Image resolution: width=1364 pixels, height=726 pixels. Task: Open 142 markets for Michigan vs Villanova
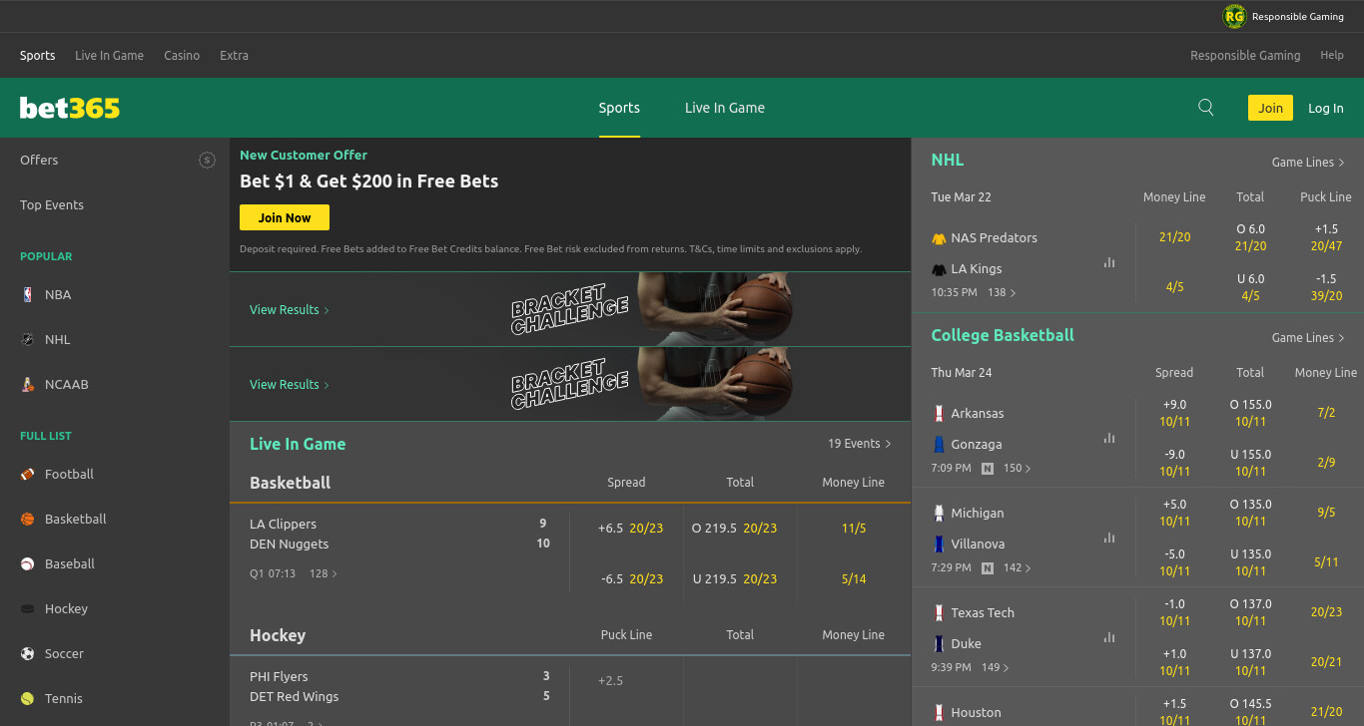[1018, 567]
